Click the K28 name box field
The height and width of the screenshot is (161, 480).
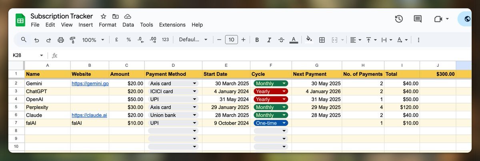tap(24, 55)
